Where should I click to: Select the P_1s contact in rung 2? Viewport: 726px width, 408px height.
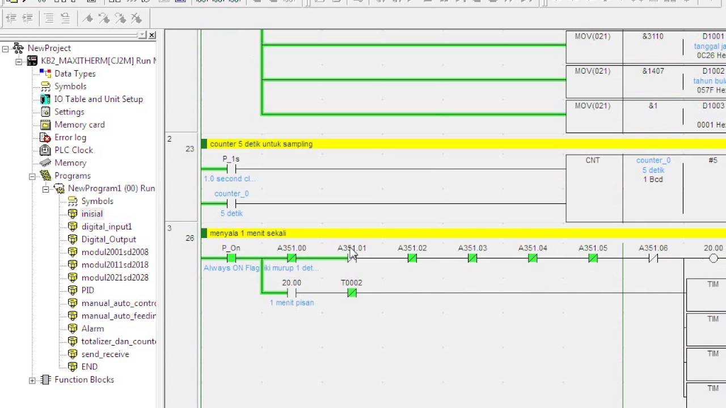[231, 169]
